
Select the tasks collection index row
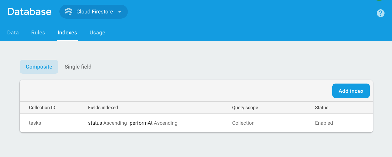pos(35,123)
